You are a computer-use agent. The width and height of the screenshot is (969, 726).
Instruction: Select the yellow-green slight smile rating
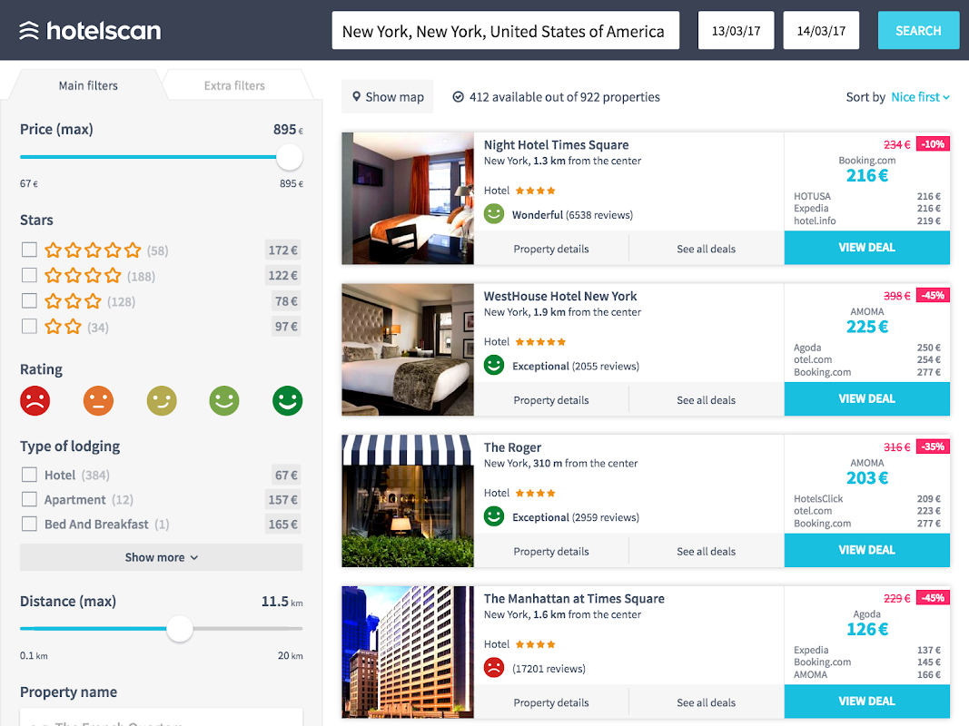click(162, 400)
